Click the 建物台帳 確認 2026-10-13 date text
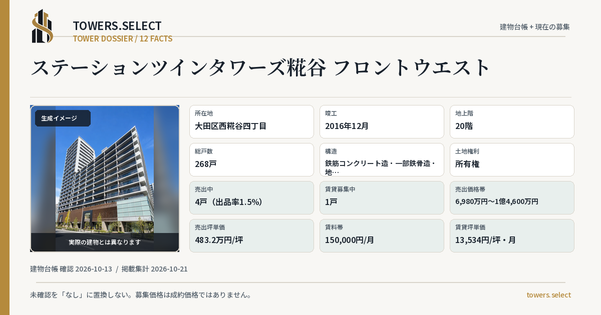The image size is (601, 315). [71, 269]
